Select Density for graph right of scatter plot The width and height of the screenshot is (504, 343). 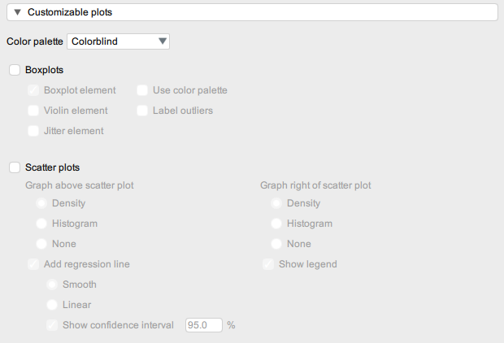tap(276, 203)
